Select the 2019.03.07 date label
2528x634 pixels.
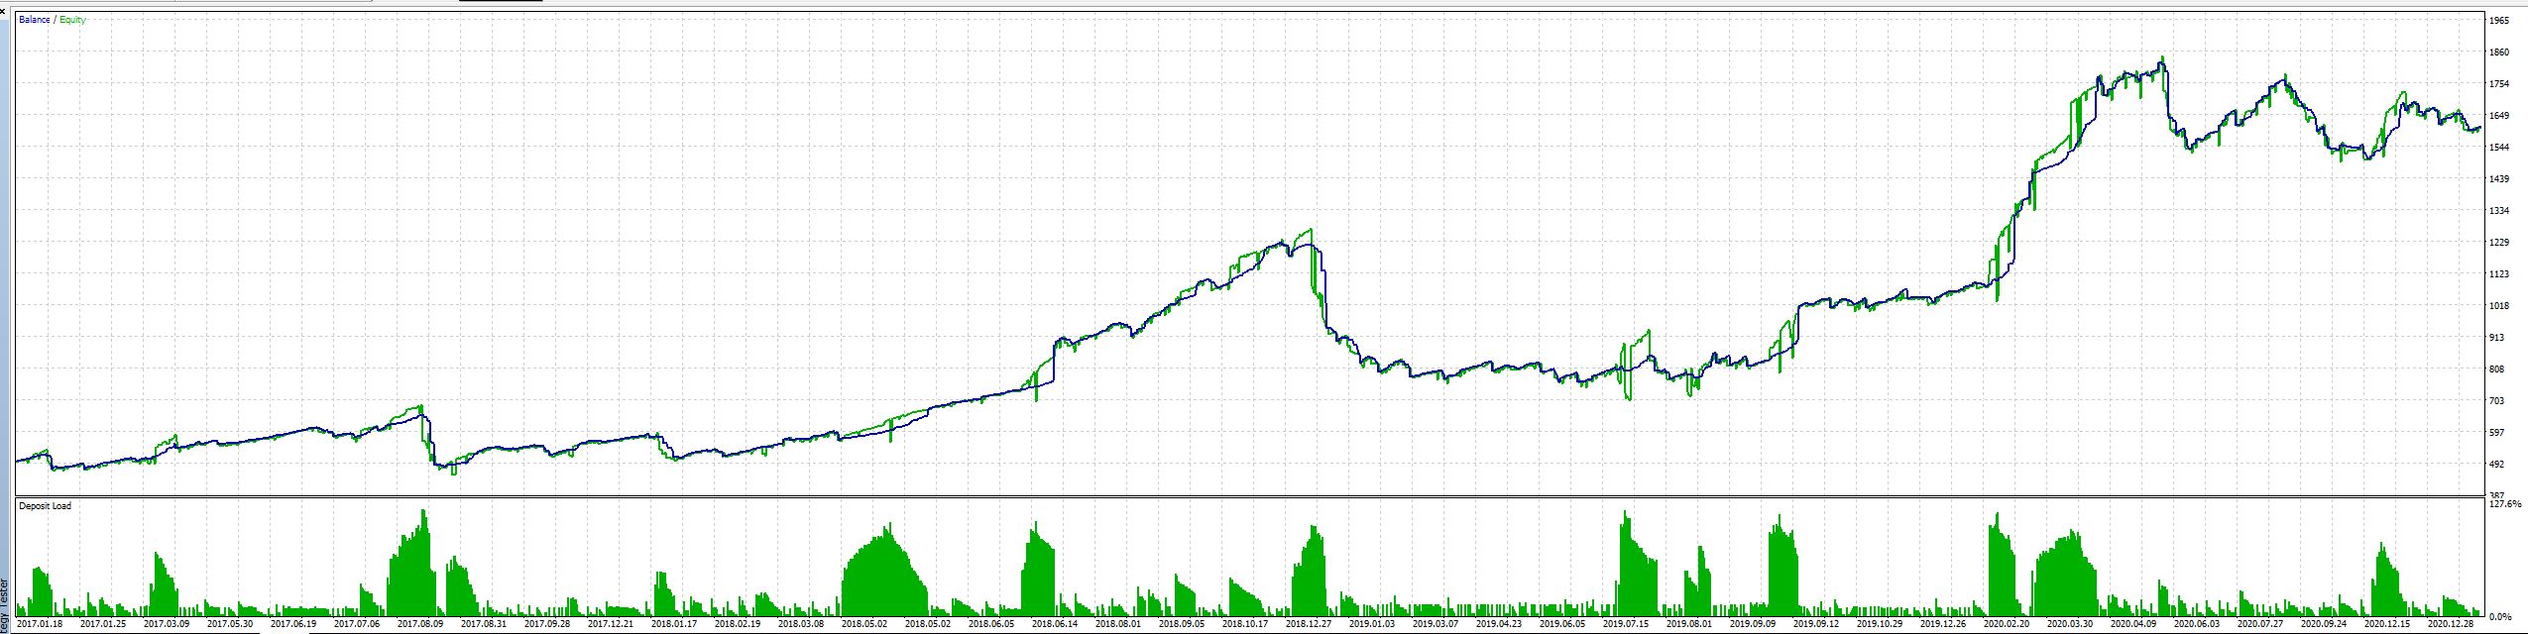[1436, 624]
